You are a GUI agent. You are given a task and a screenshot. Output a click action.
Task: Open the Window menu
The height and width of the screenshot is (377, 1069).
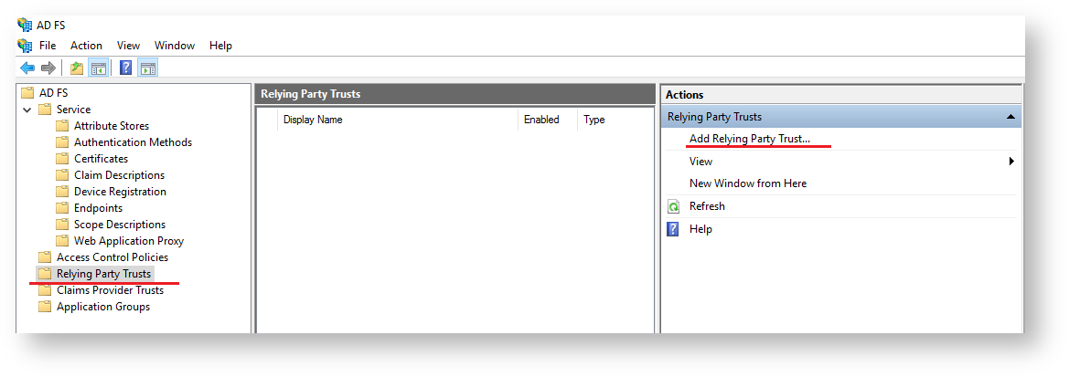click(x=174, y=46)
